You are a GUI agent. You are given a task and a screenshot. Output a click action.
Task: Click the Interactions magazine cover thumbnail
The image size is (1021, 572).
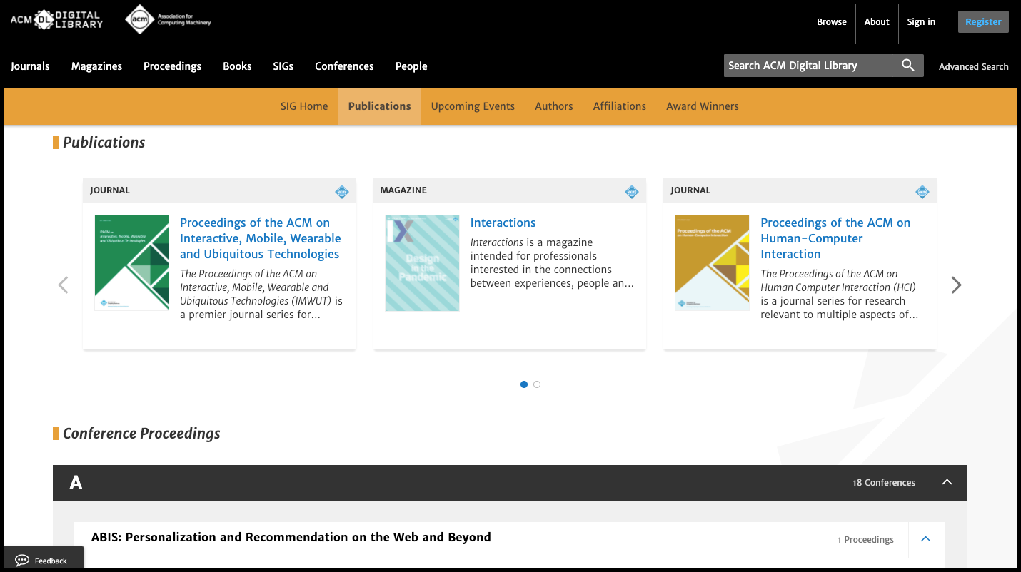[x=422, y=262]
